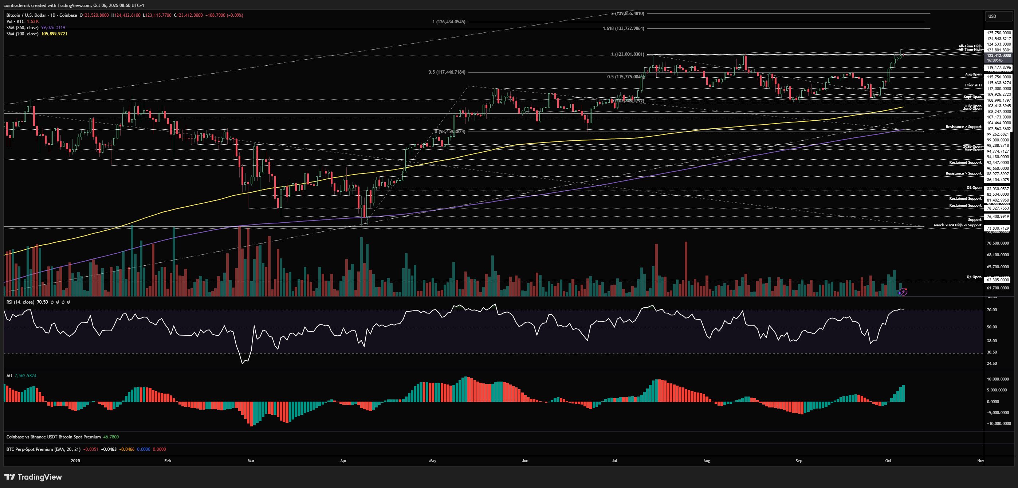
Task: Click the first null symbol beside RSI value
Action: pyautogui.click(x=52, y=302)
